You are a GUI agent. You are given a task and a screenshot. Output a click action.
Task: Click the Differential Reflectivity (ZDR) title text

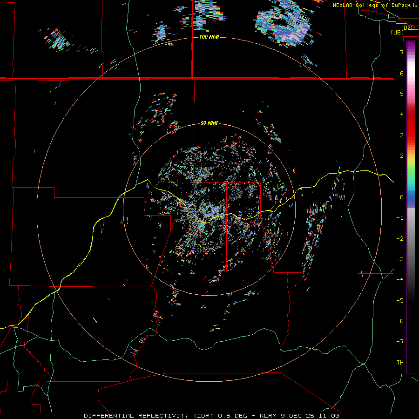point(149,416)
